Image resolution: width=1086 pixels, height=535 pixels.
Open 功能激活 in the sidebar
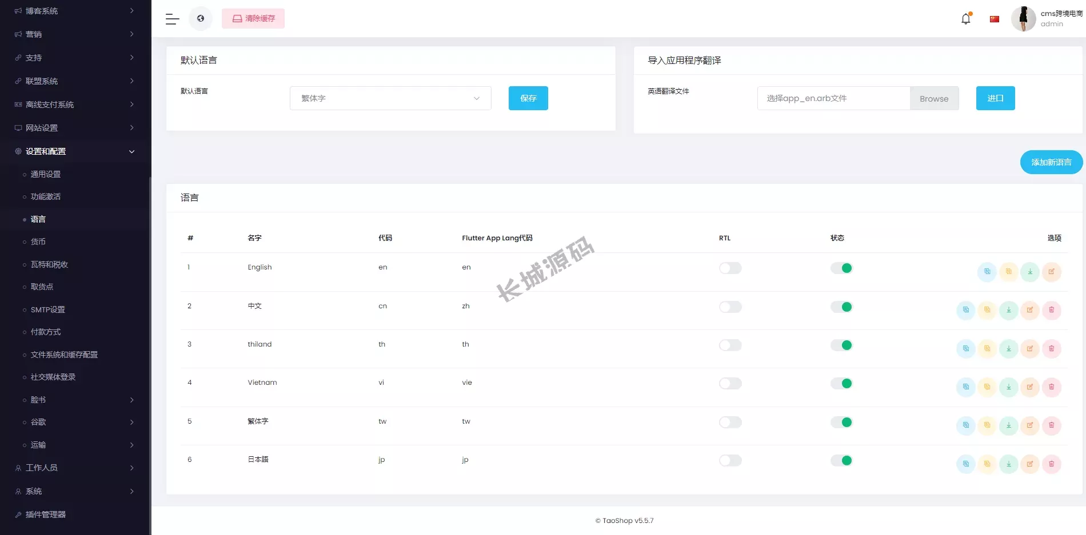point(46,196)
